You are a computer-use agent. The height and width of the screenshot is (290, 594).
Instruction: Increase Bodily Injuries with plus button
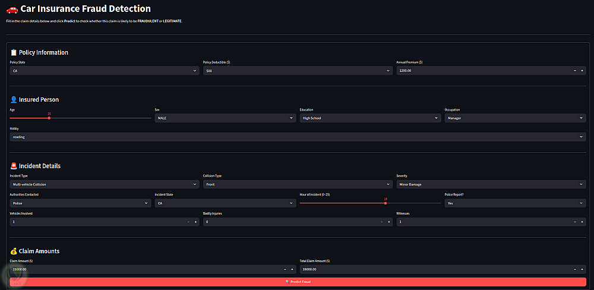[388, 222]
